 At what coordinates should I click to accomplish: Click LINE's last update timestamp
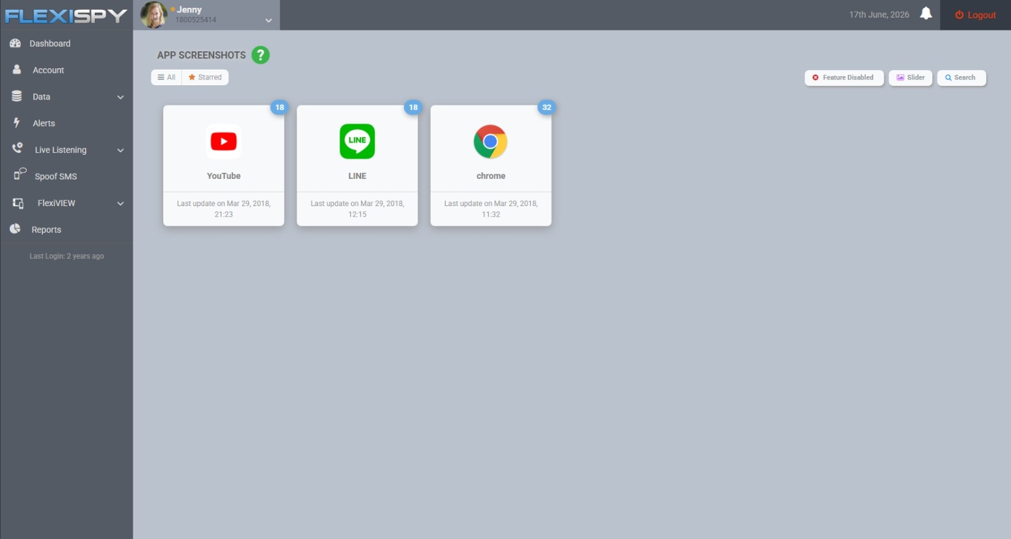(x=357, y=209)
